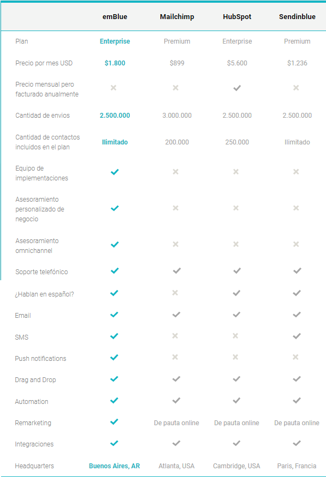Click Mailchimp's Integraciones checkmark
This screenshot has height=477, width=326.
click(x=176, y=443)
